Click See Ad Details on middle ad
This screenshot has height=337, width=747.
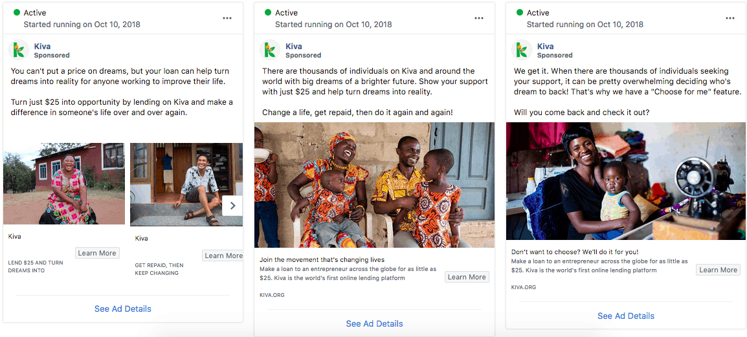click(x=374, y=323)
